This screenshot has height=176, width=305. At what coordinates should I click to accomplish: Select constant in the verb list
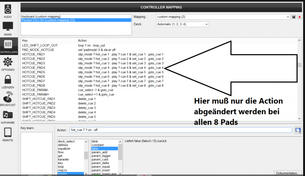104,145
